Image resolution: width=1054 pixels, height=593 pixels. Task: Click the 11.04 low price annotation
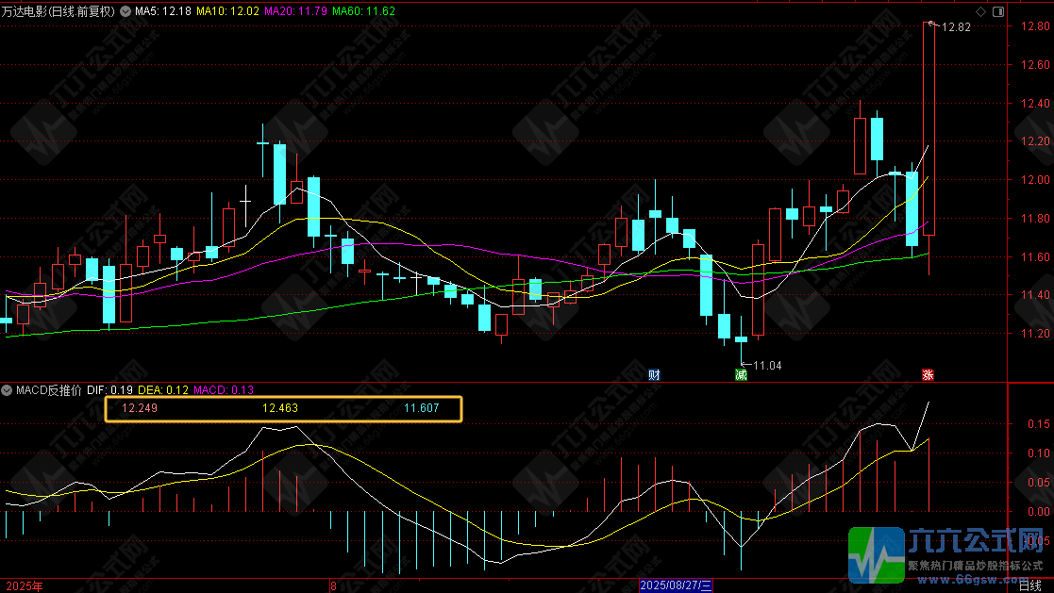769,365
